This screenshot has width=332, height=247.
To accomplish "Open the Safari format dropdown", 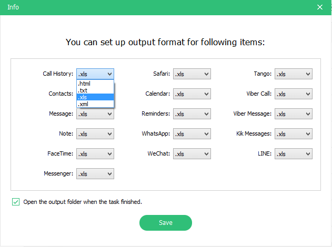I will (192, 74).
